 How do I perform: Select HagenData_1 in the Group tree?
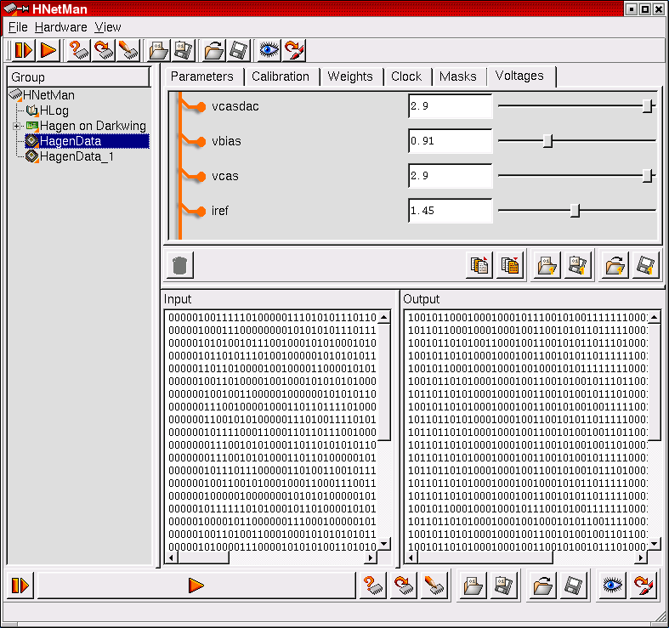click(x=77, y=156)
